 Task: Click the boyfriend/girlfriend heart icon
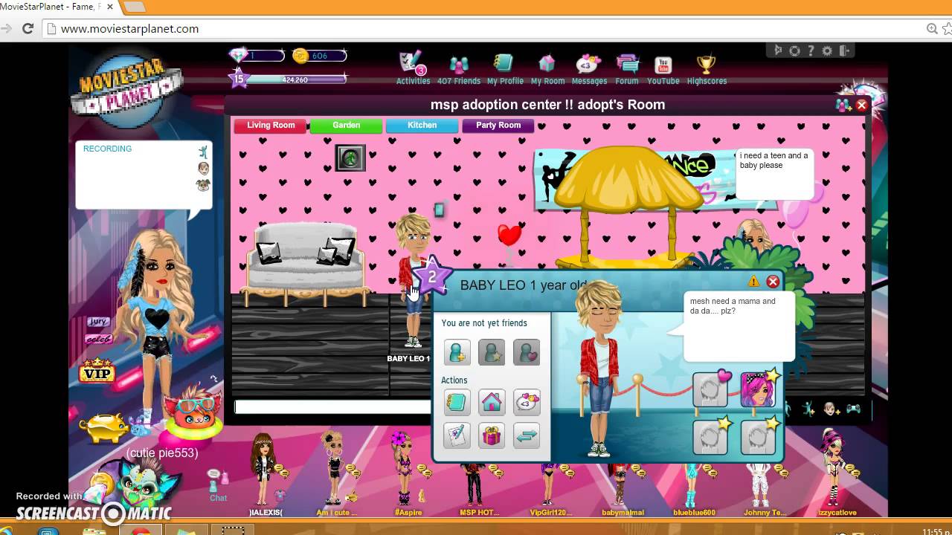pos(527,352)
